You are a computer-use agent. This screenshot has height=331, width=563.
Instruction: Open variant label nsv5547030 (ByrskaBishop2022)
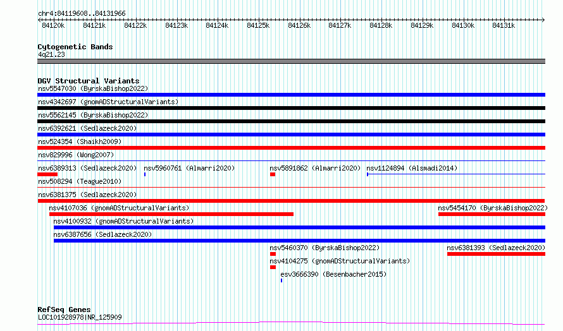(x=93, y=88)
